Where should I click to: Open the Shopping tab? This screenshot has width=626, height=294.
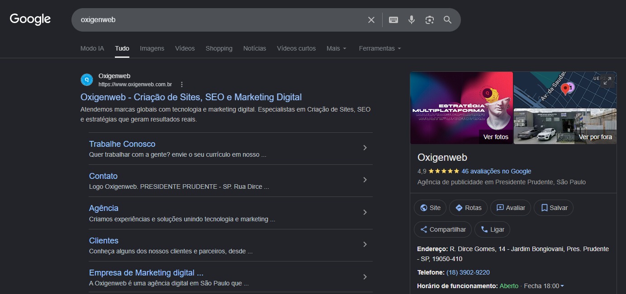[219, 48]
